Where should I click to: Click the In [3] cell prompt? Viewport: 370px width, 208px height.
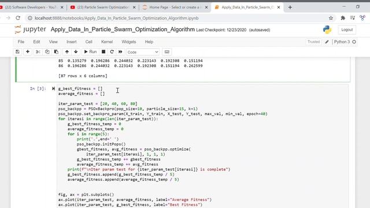[x=38, y=88]
